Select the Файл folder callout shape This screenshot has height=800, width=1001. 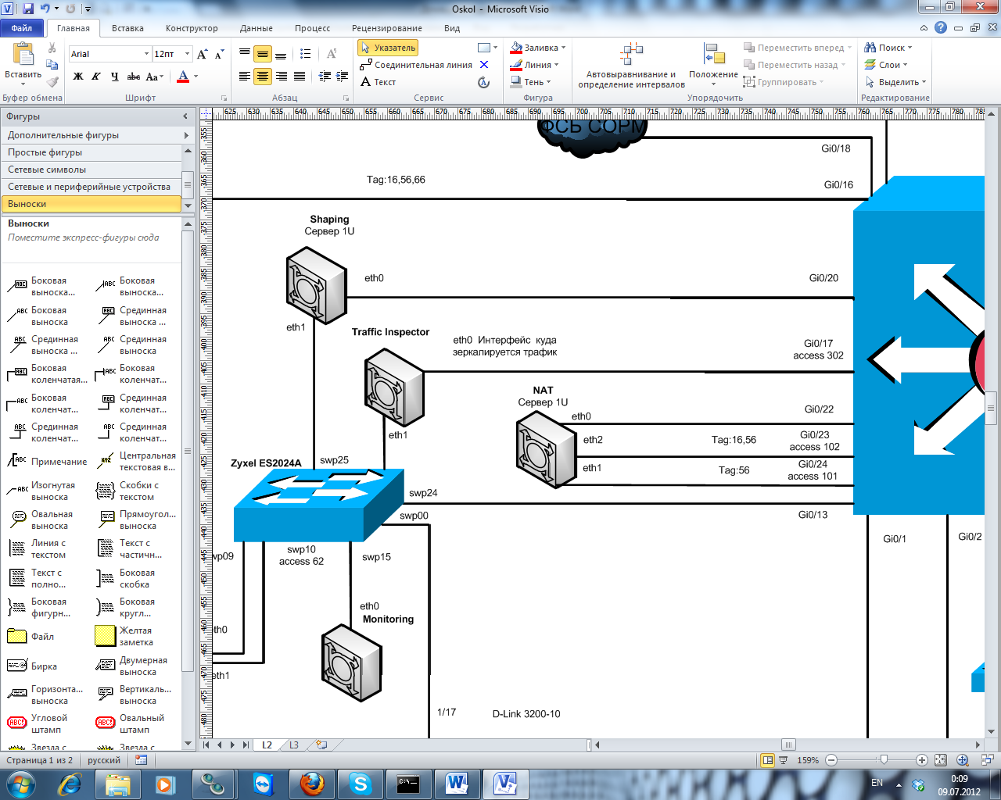click(x=31, y=636)
